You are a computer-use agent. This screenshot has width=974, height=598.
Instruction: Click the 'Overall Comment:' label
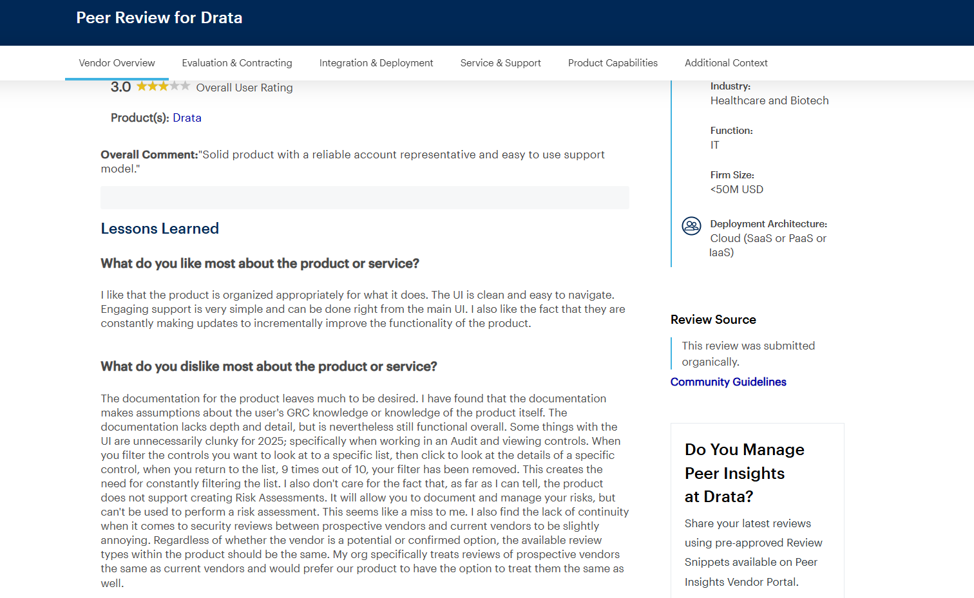(x=149, y=154)
